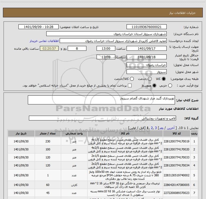This screenshot has width=206, height=199.
Task: Select the خدمت radio button
Action: [150, 79]
